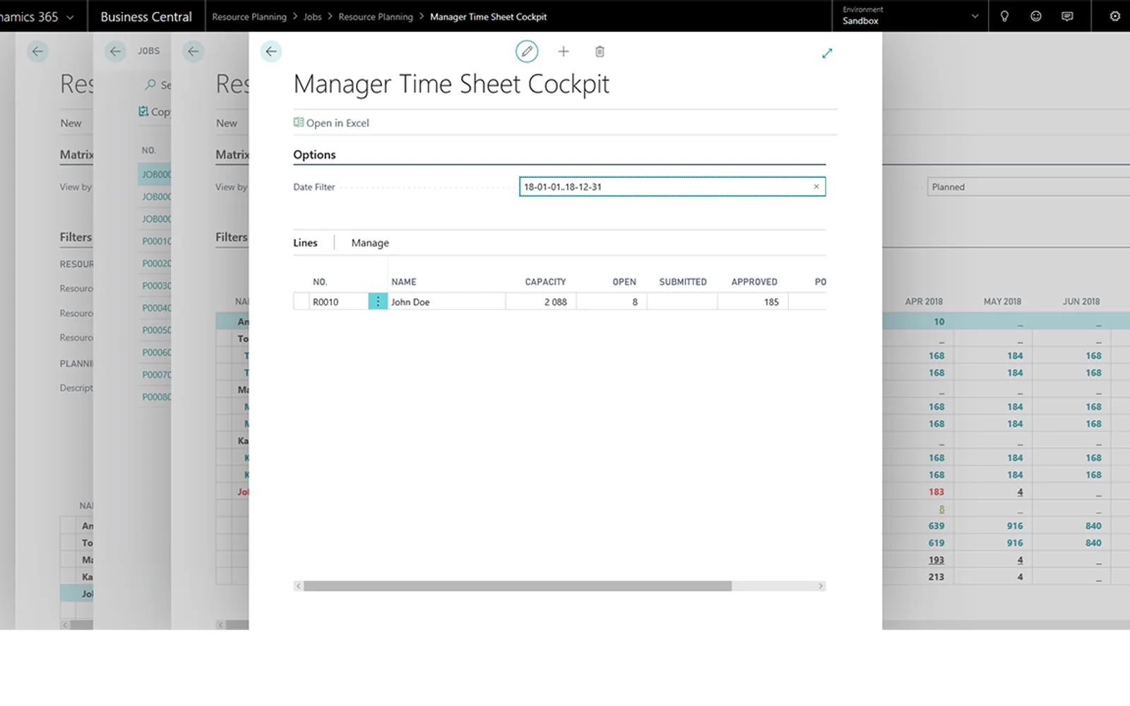The width and height of the screenshot is (1130, 706).
Task: Click the JUN 2018 column header behind
Action: (x=1081, y=301)
